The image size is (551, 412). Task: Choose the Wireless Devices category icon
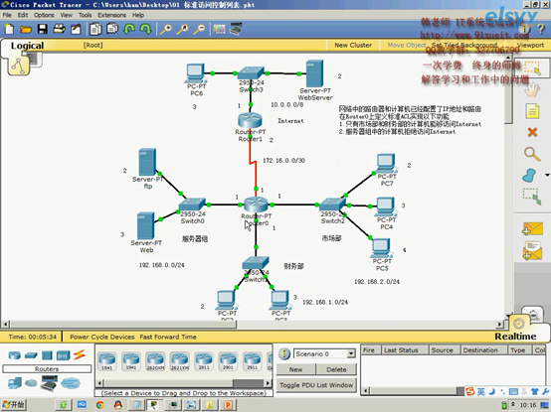click(x=64, y=355)
